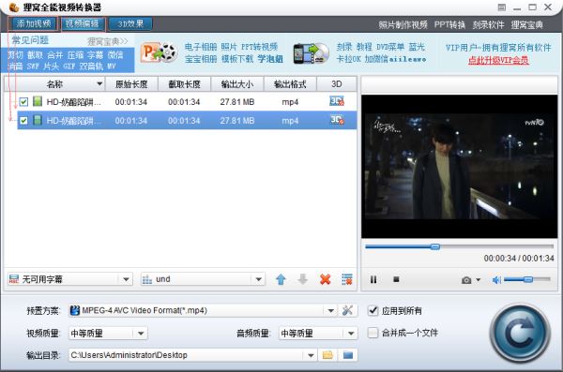The image size is (563, 372).
Task: Click the 模板下载 link
Action: point(237,59)
